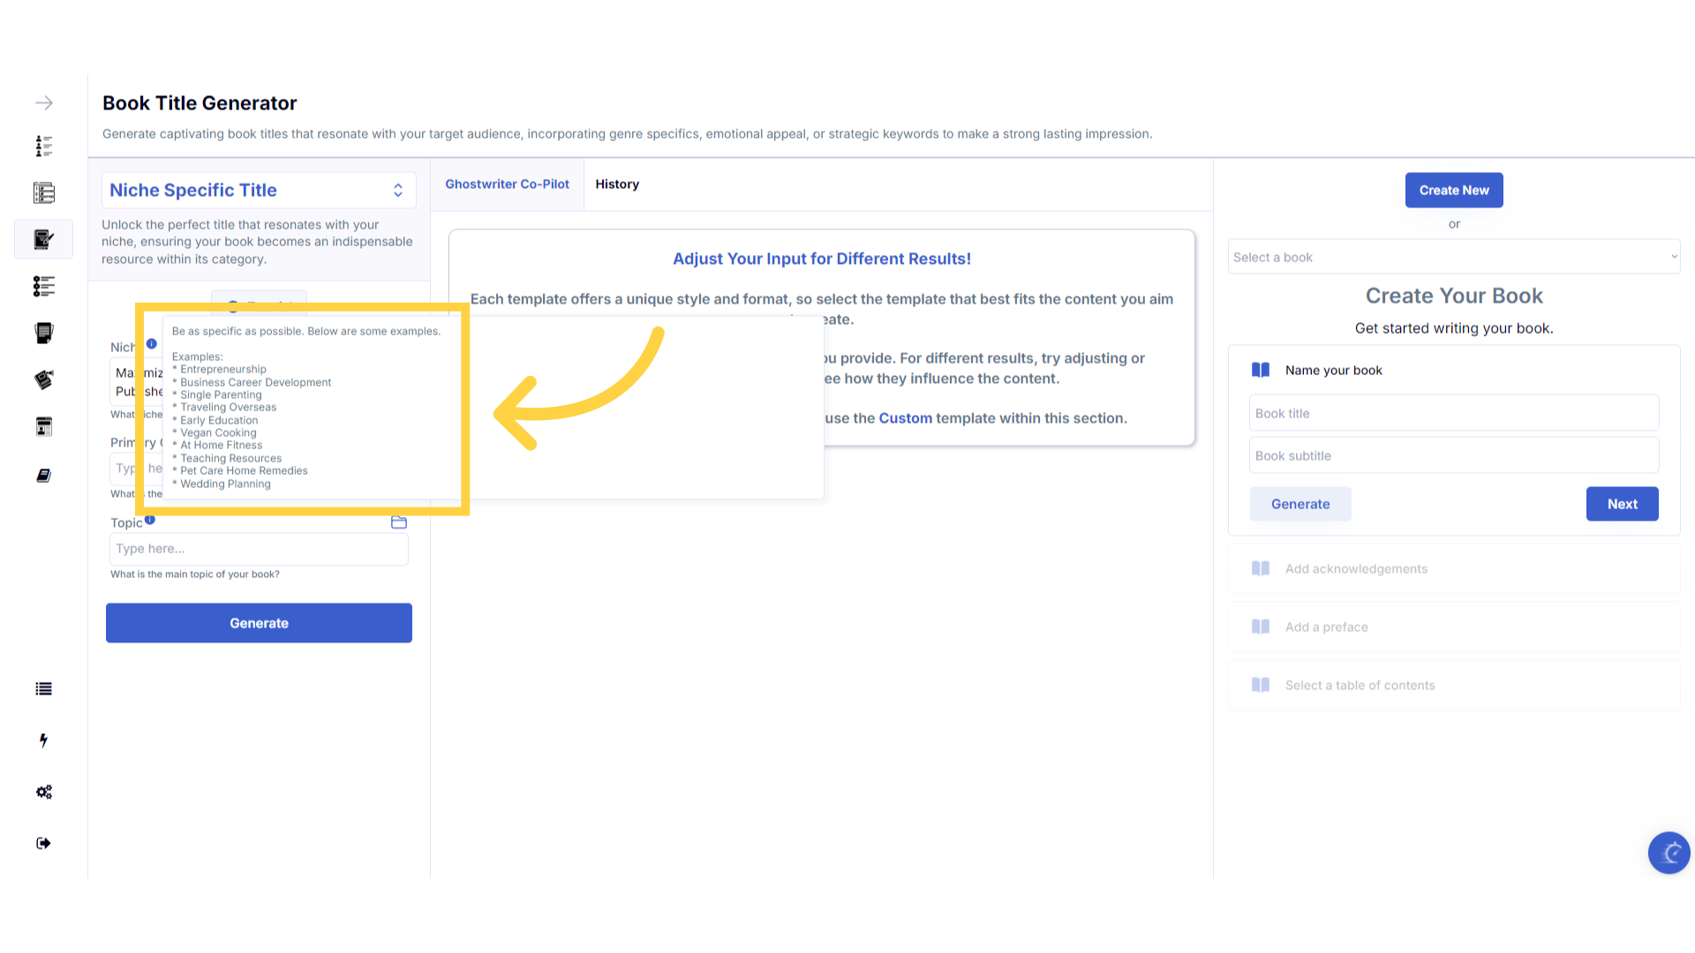Open the round chat widget at the bottom right
The width and height of the screenshot is (1695, 953).
tap(1669, 852)
